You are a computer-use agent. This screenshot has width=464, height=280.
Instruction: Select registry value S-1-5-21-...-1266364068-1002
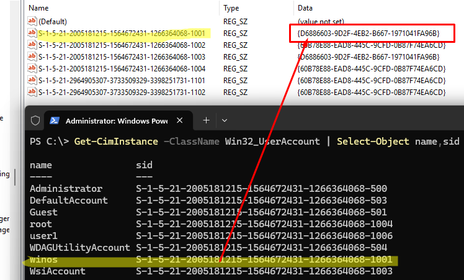122,45
